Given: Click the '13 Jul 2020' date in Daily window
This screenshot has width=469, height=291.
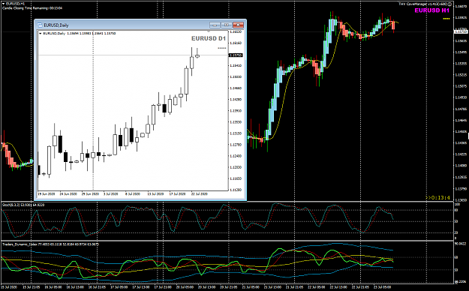Looking at the screenshot, I should point(155,194).
